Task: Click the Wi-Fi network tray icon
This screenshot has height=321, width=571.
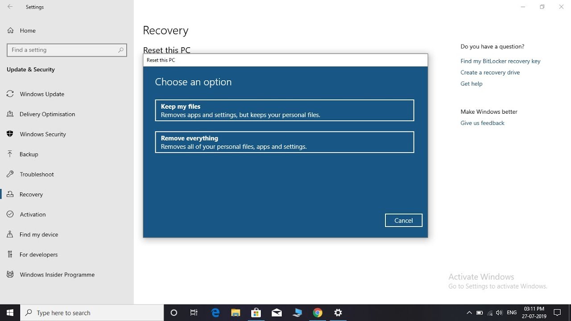Action: click(x=490, y=313)
